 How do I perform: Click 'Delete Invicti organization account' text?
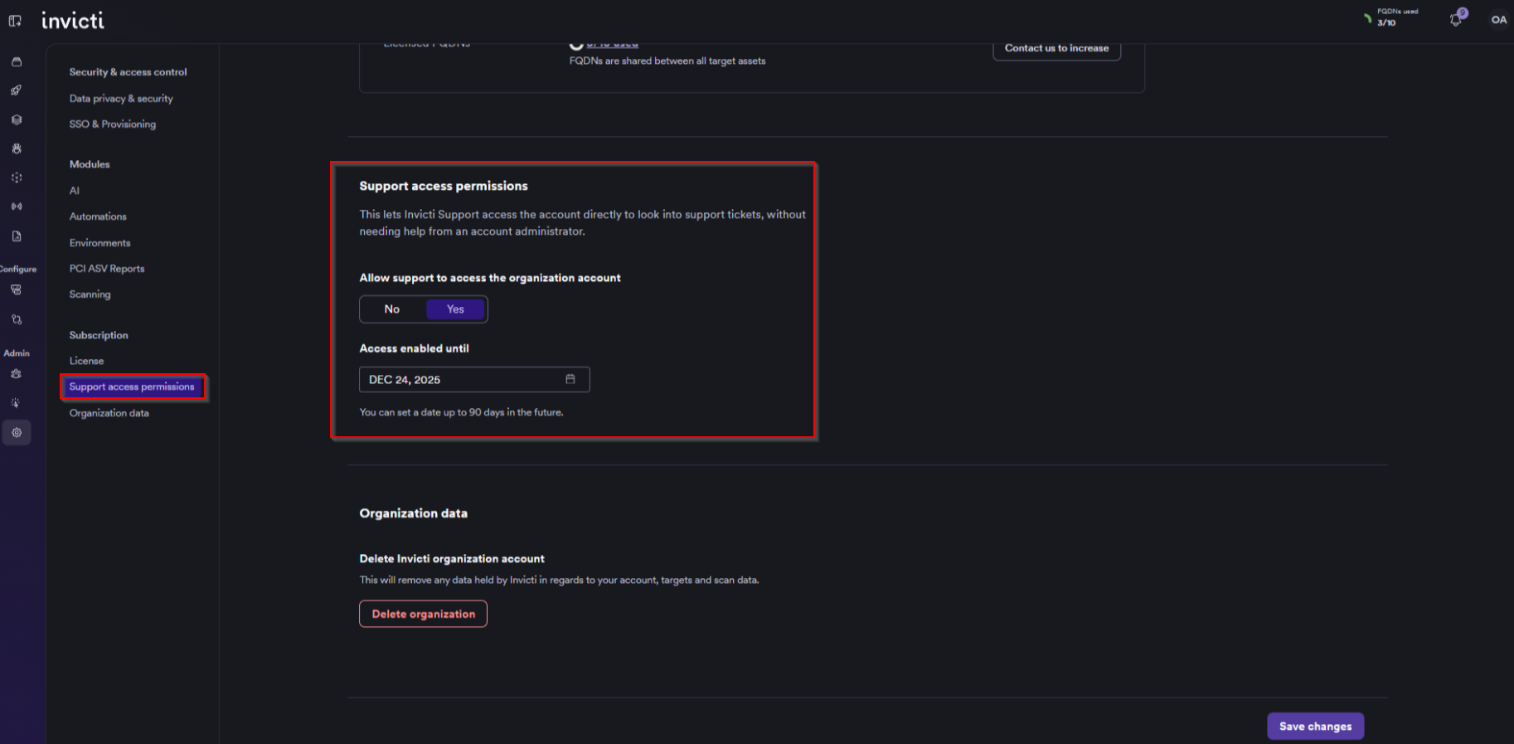(452, 559)
